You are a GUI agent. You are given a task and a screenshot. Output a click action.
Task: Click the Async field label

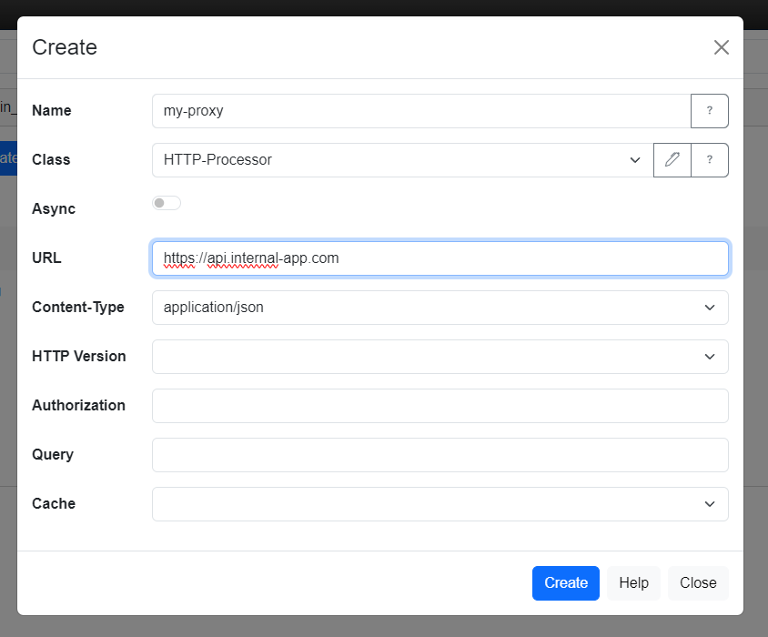pos(54,209)
